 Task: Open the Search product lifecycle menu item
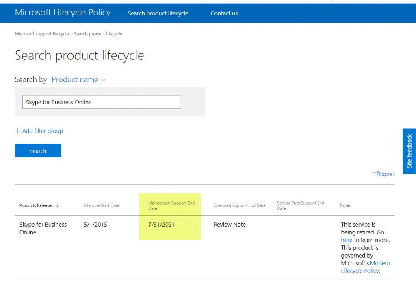coord(158,13)
